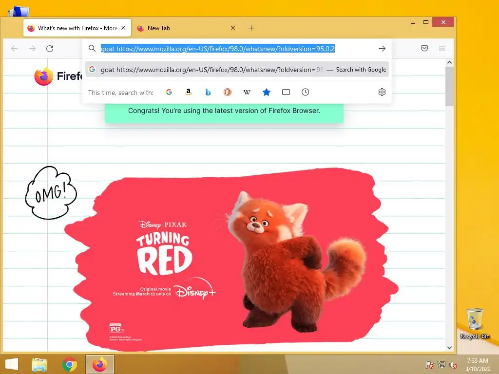499x374 pixels.
Task: Search Bookmarks via the star icon
Action: click(x=267, y=92)
